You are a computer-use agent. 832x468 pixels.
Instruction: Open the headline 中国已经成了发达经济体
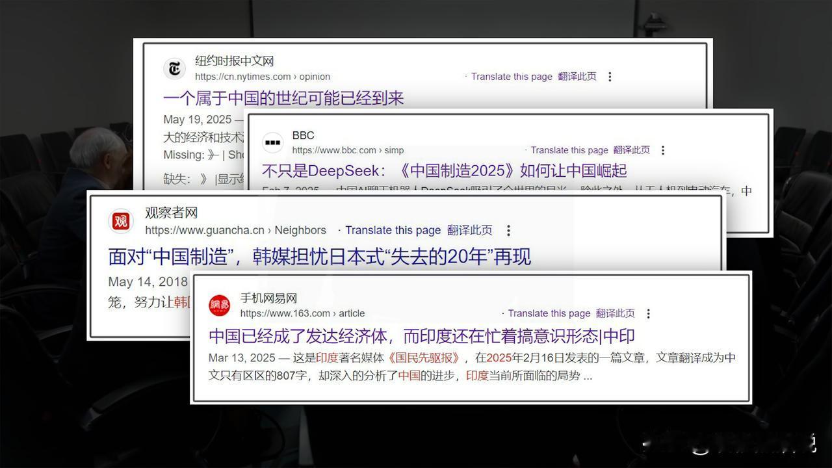422,336
